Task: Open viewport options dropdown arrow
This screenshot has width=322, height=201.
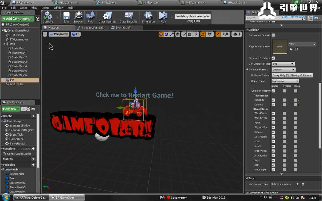Action: (x=45, y=34)
